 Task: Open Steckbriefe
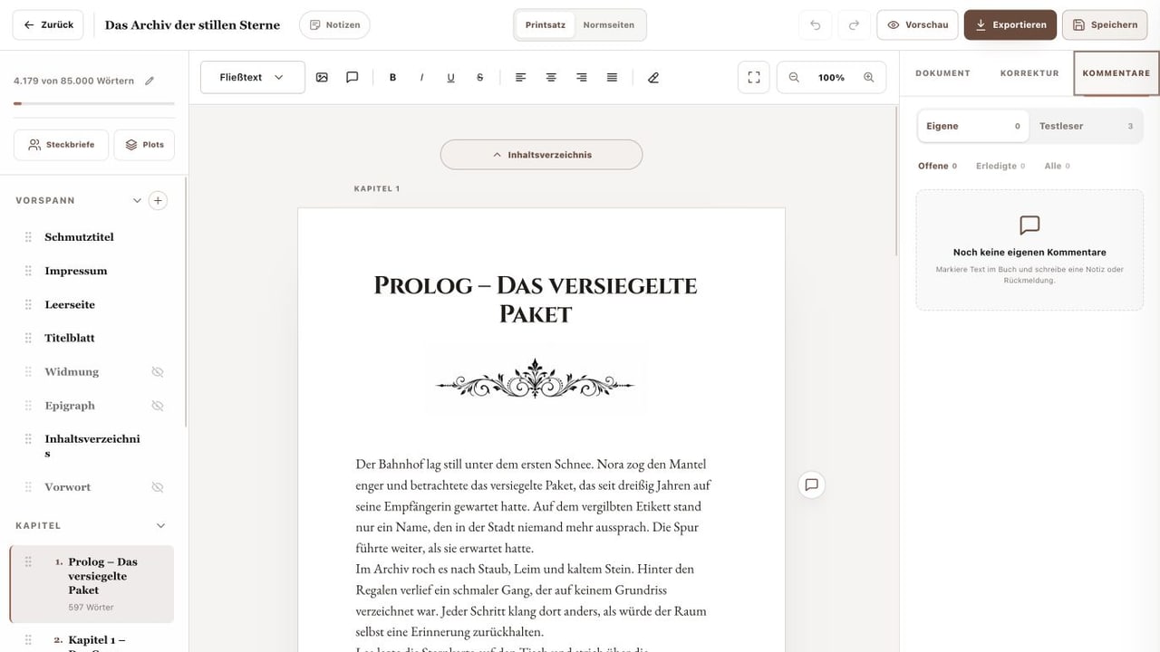tap(61, 145)
